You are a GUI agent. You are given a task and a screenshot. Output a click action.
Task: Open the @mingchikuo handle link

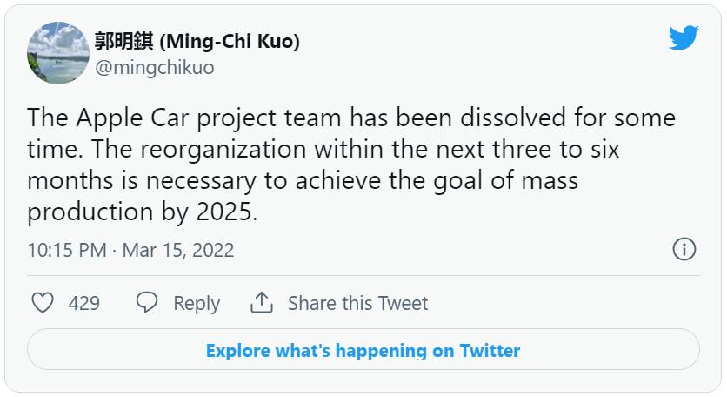pyautogui.click(x=154, y=67)
